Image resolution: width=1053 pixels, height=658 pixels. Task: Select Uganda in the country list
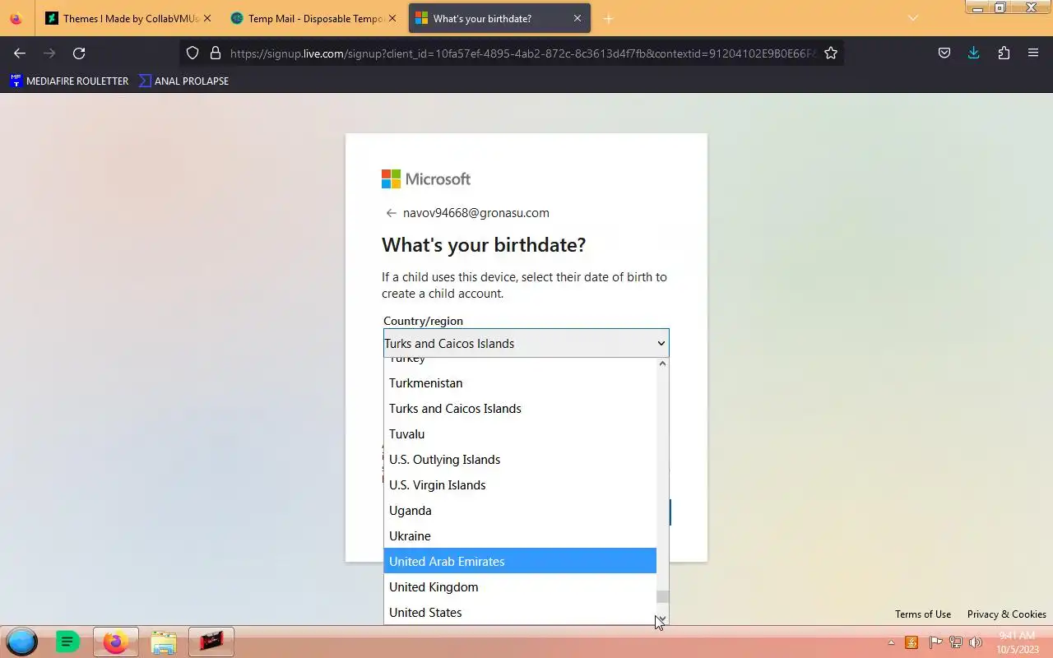pyautogui.click(x=520, y=511)
